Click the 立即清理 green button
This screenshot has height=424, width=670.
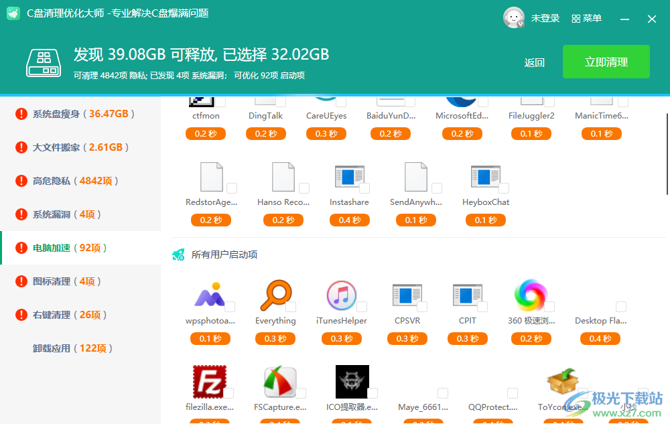tap(606, 62)
